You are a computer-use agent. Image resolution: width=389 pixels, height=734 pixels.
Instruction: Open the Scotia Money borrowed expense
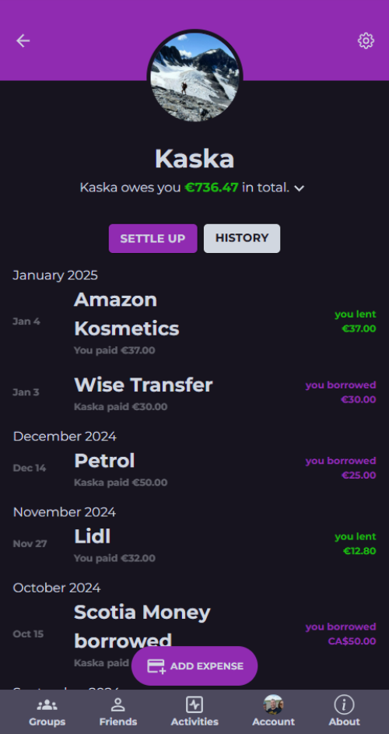(x=194, y=634)
